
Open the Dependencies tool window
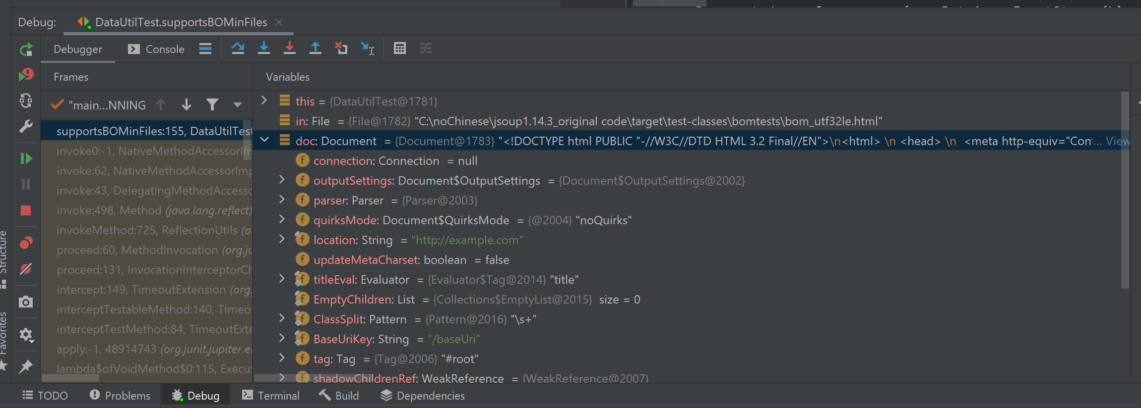click(423, 396)
